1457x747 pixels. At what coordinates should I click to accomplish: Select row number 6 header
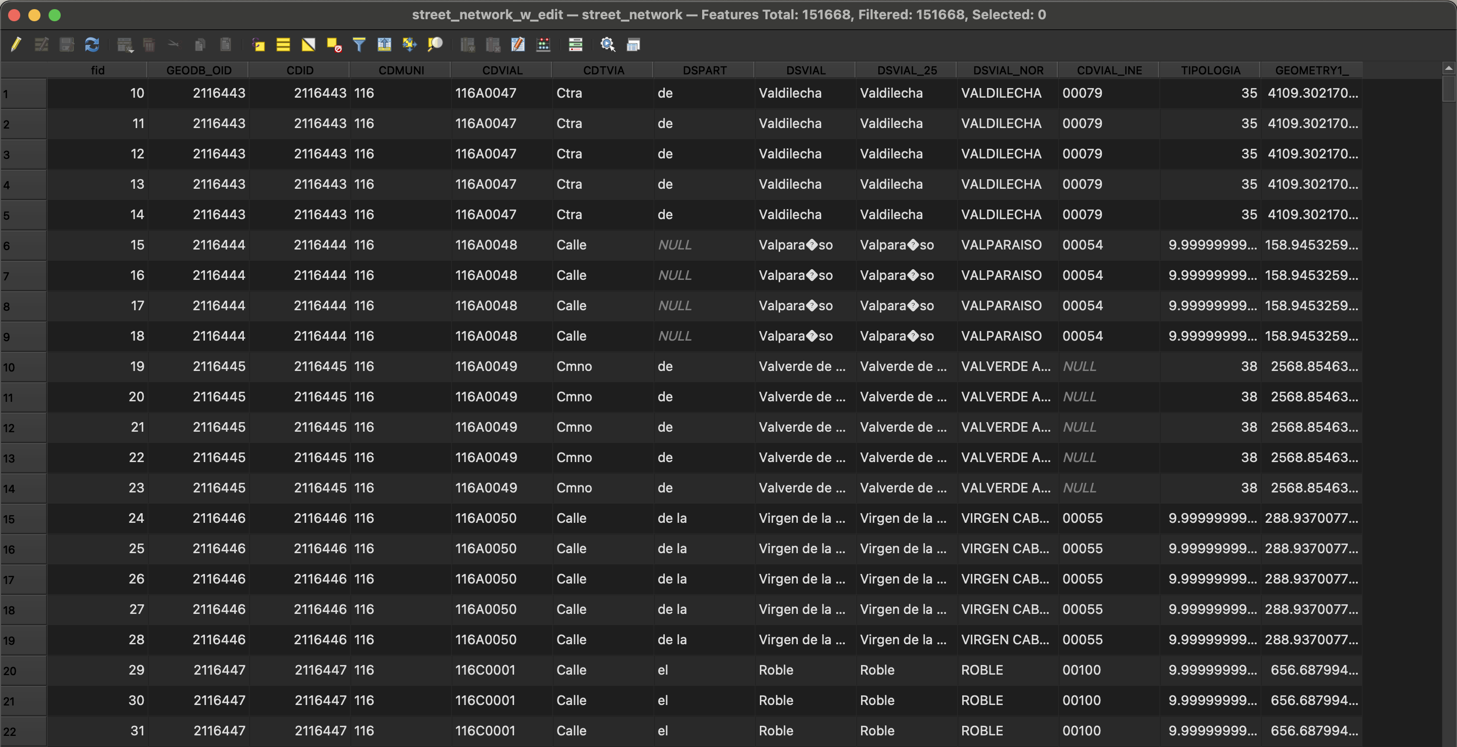[23, 245]
